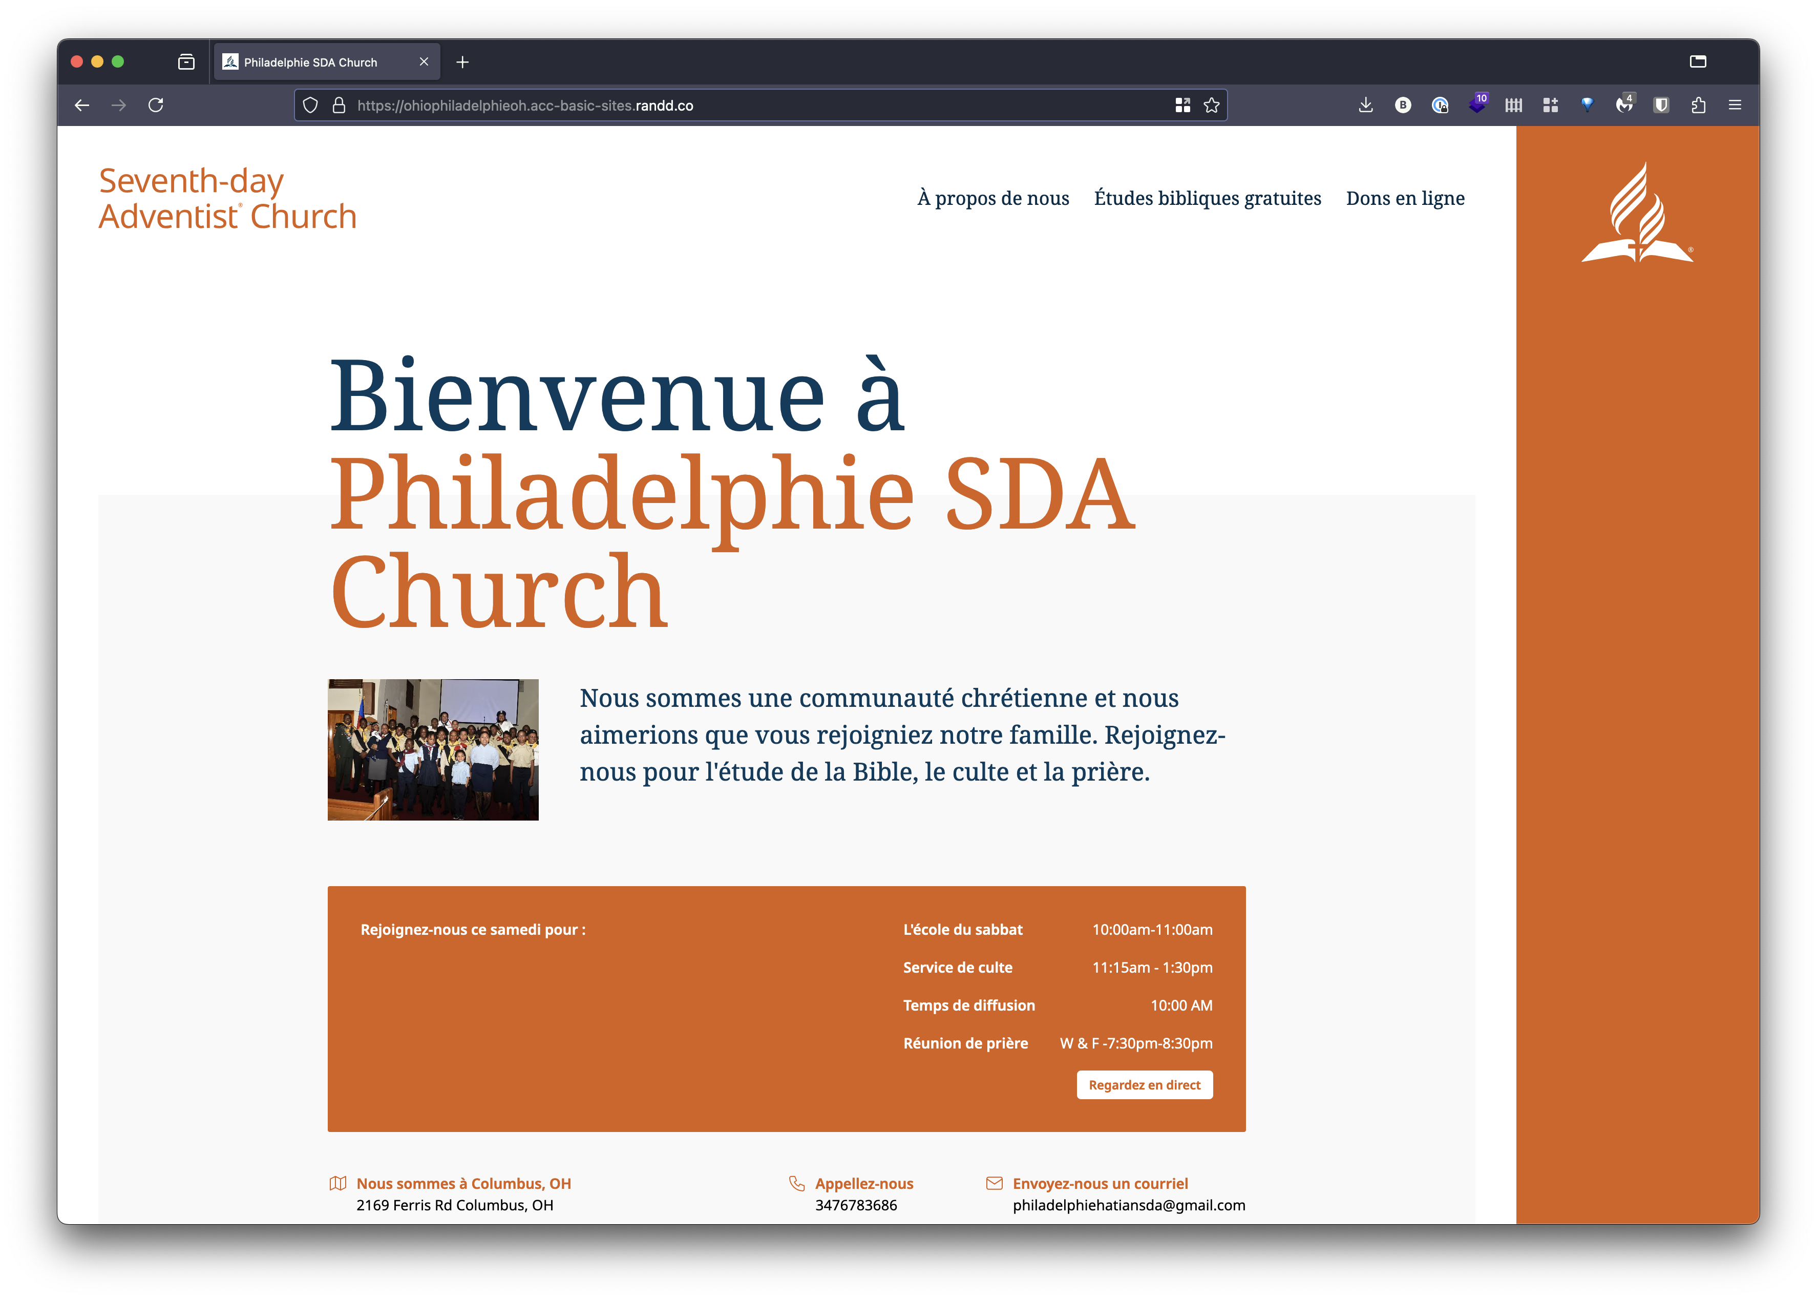The width and height of the screenshot is (1817, 1300).
Task: Click the four-squares arrow icon in address bar
Action: (1183, 105)
